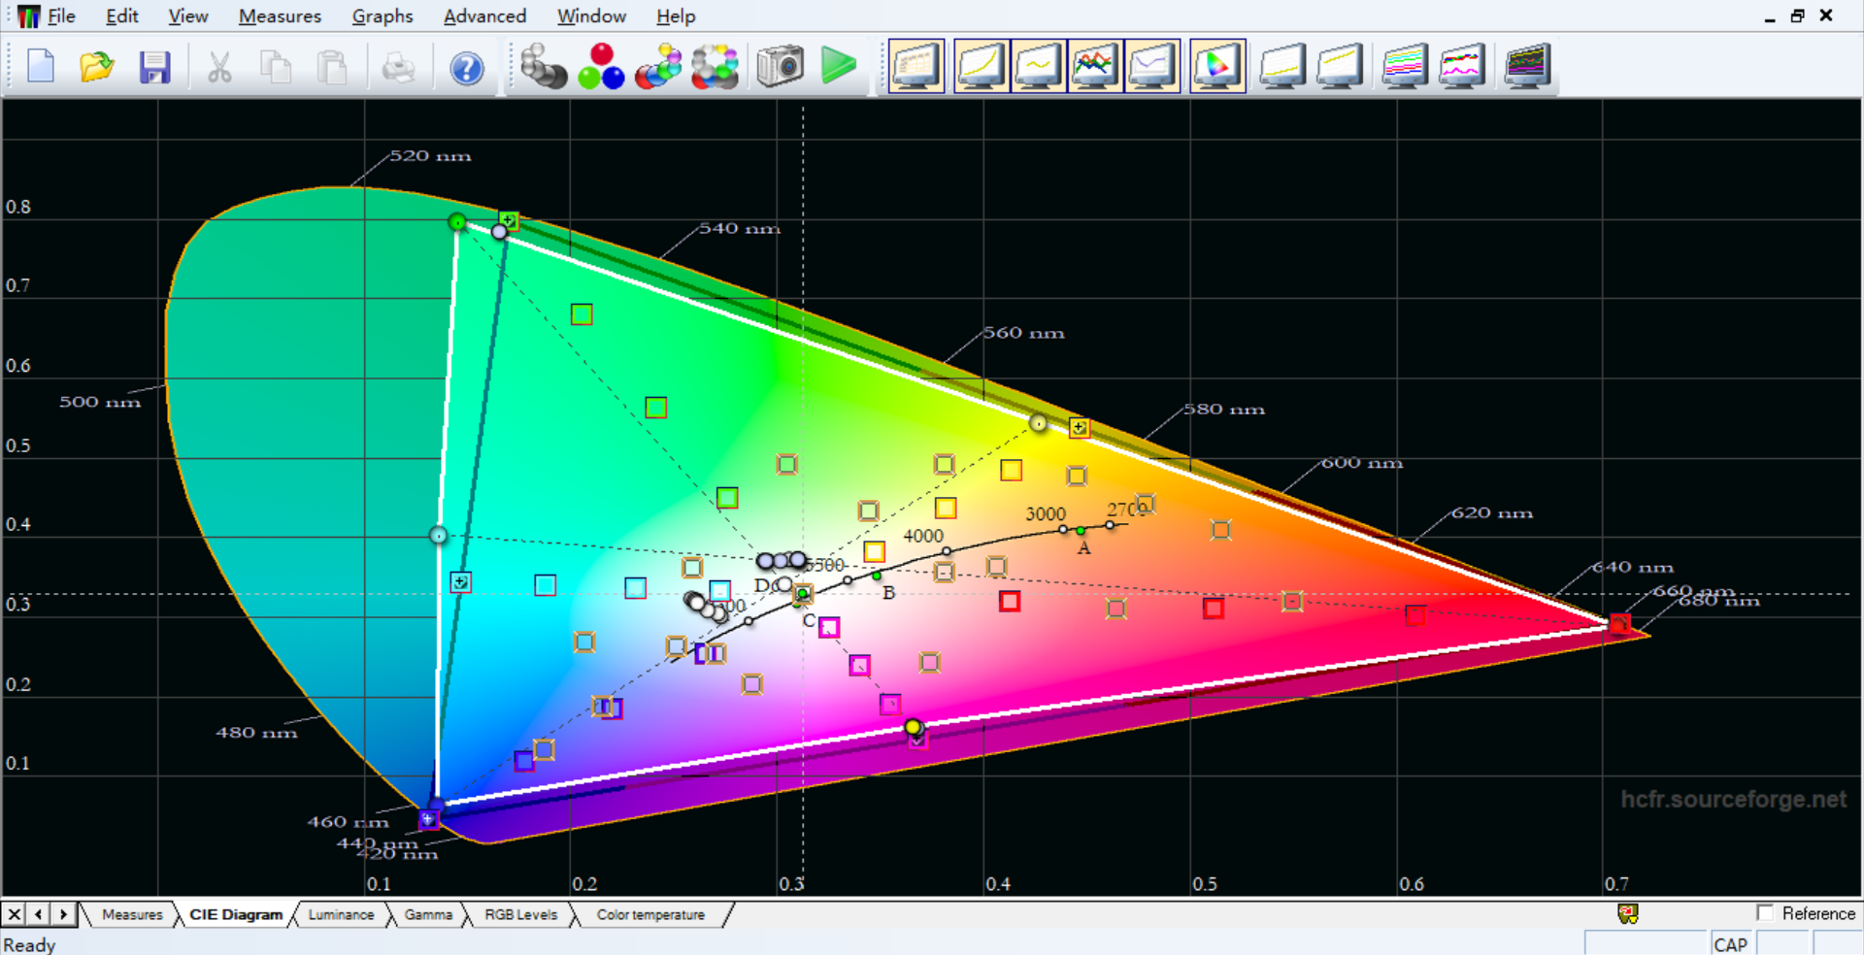Switch to the Measures tab
The width and height of the screenshot is (1864, 955).
point(132,914)
